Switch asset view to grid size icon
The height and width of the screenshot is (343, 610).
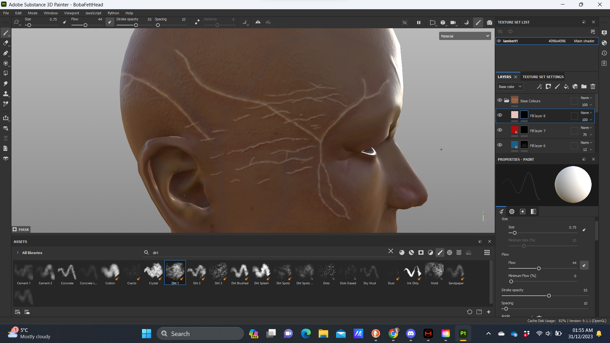click(487, 252)
